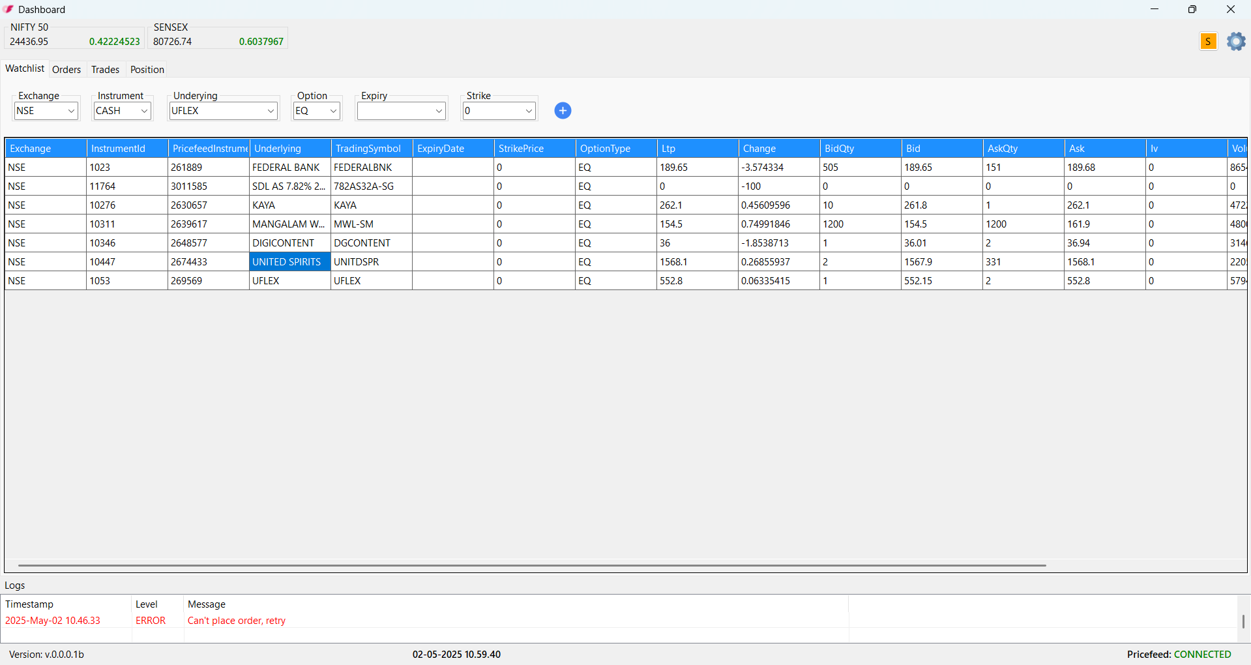Select the FEDERAL BANK underlying cell

pyautogui.click(x=290, y=168)
